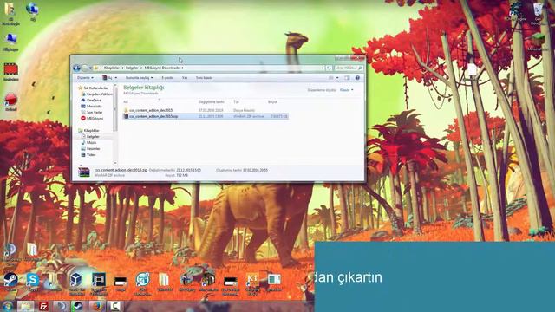Open the Bununla paylaş dropdown menu
The width and height of the screenshot is (555, 312).
(139, 78)
